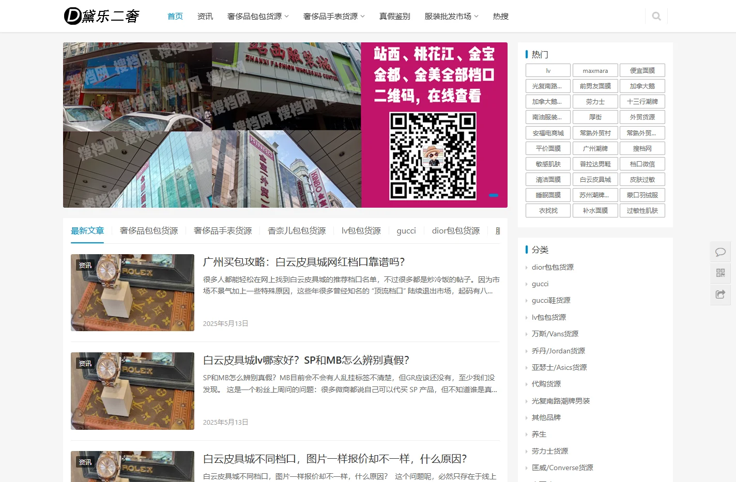Click the 白云皮具城 hot tag
The image size is (736, 482).
tap(595, 179)
